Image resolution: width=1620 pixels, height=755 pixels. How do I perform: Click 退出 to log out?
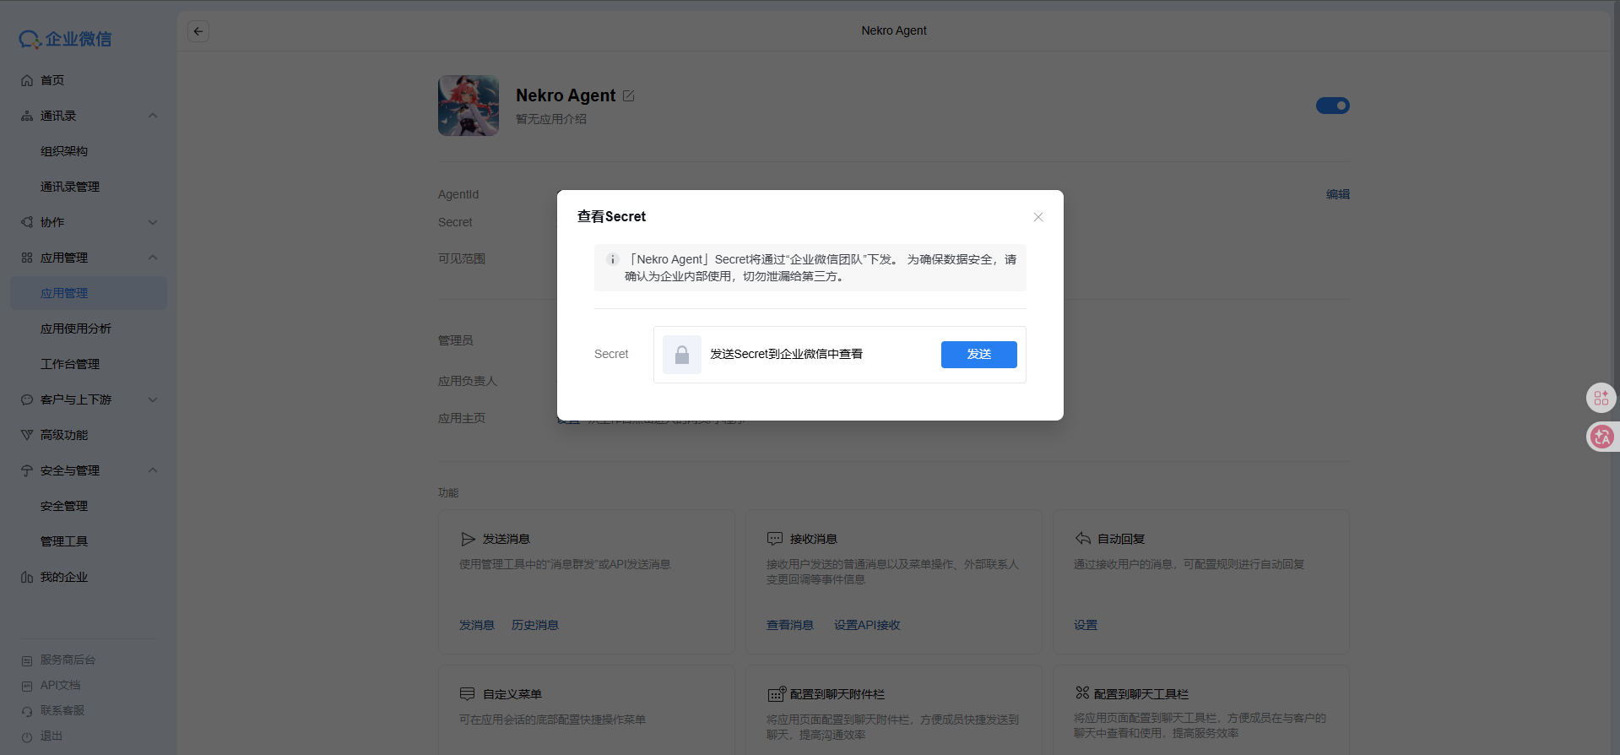tap(51, 736)
